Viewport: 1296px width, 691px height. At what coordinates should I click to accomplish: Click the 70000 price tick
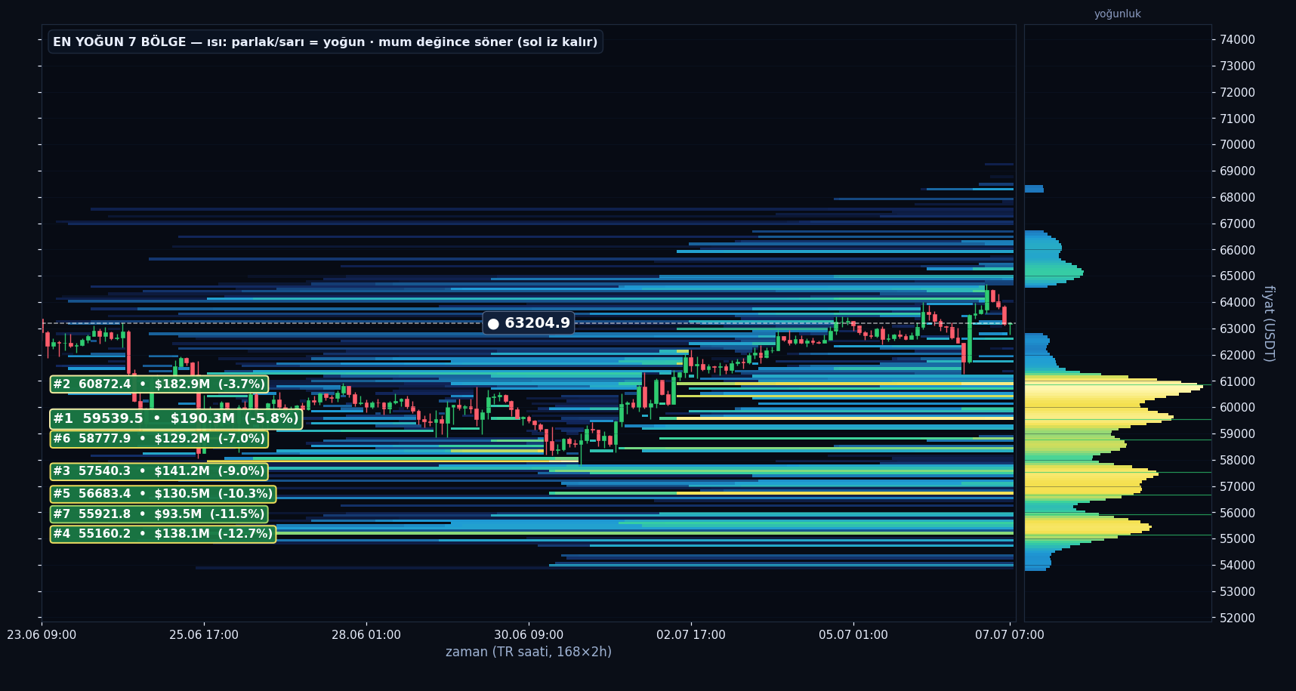point(1238,145)
